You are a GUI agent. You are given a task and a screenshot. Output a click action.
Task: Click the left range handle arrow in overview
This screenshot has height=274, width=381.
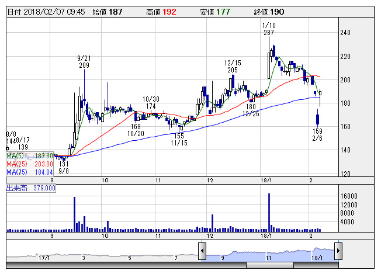pos(202,252)
